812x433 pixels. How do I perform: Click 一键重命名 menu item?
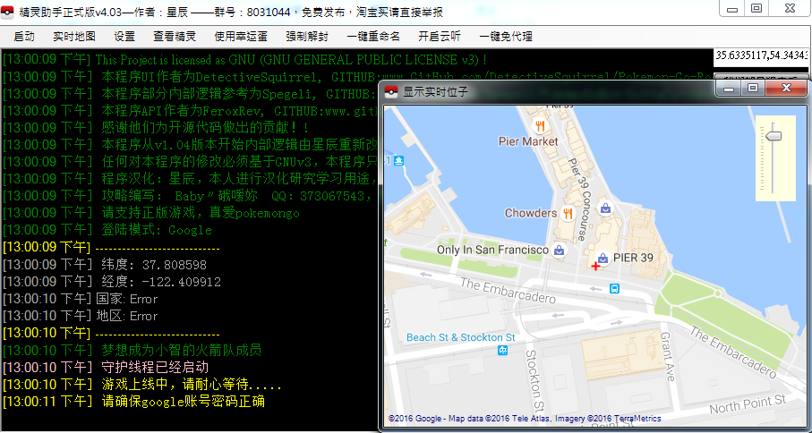[x=373, y=37]
